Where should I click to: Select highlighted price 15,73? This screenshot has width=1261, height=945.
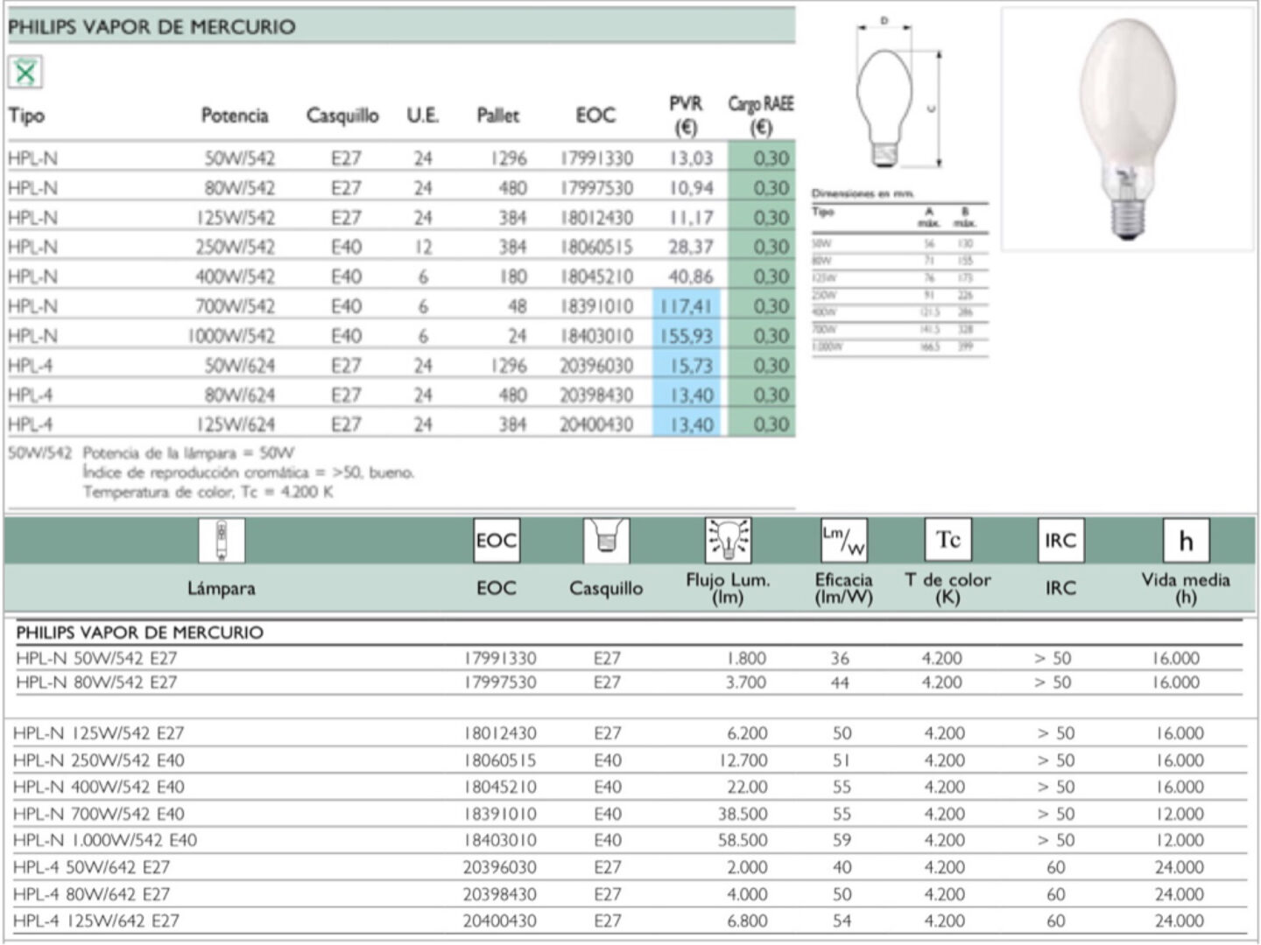point(691,366)
